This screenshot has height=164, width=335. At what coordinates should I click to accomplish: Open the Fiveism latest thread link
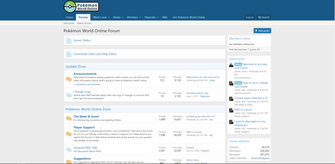pos(190,148)
